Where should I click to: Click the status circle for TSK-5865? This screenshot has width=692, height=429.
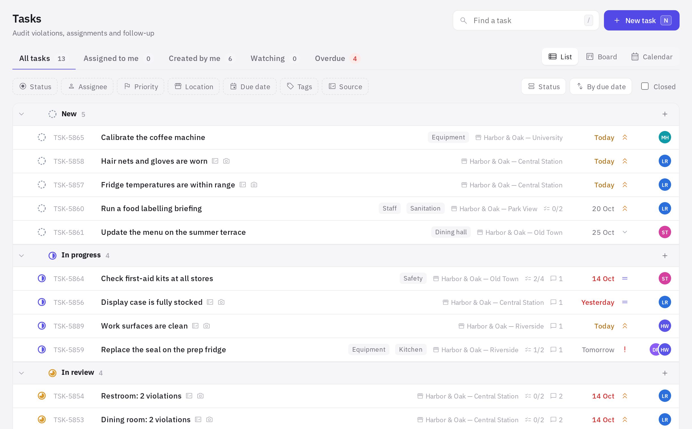tap(42, 137)
